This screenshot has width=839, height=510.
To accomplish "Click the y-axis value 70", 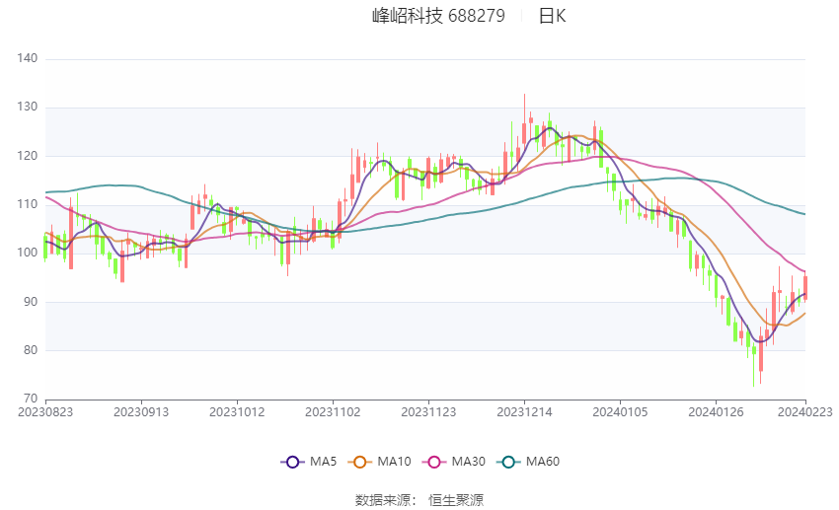I will point(31,399).
